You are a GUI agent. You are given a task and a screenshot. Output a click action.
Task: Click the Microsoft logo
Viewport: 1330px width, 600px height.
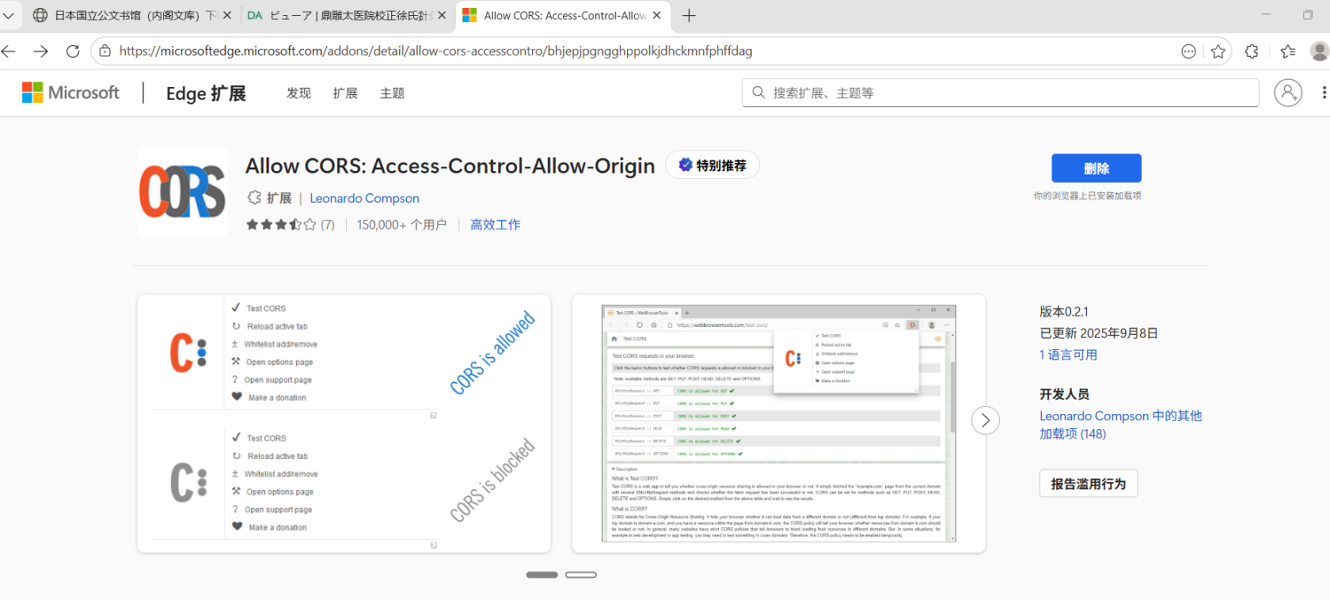coord(71,92)
